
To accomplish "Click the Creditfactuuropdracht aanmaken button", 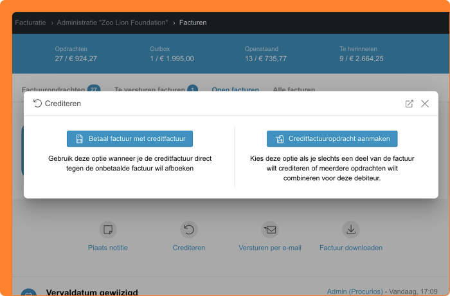I will [332, 139].
